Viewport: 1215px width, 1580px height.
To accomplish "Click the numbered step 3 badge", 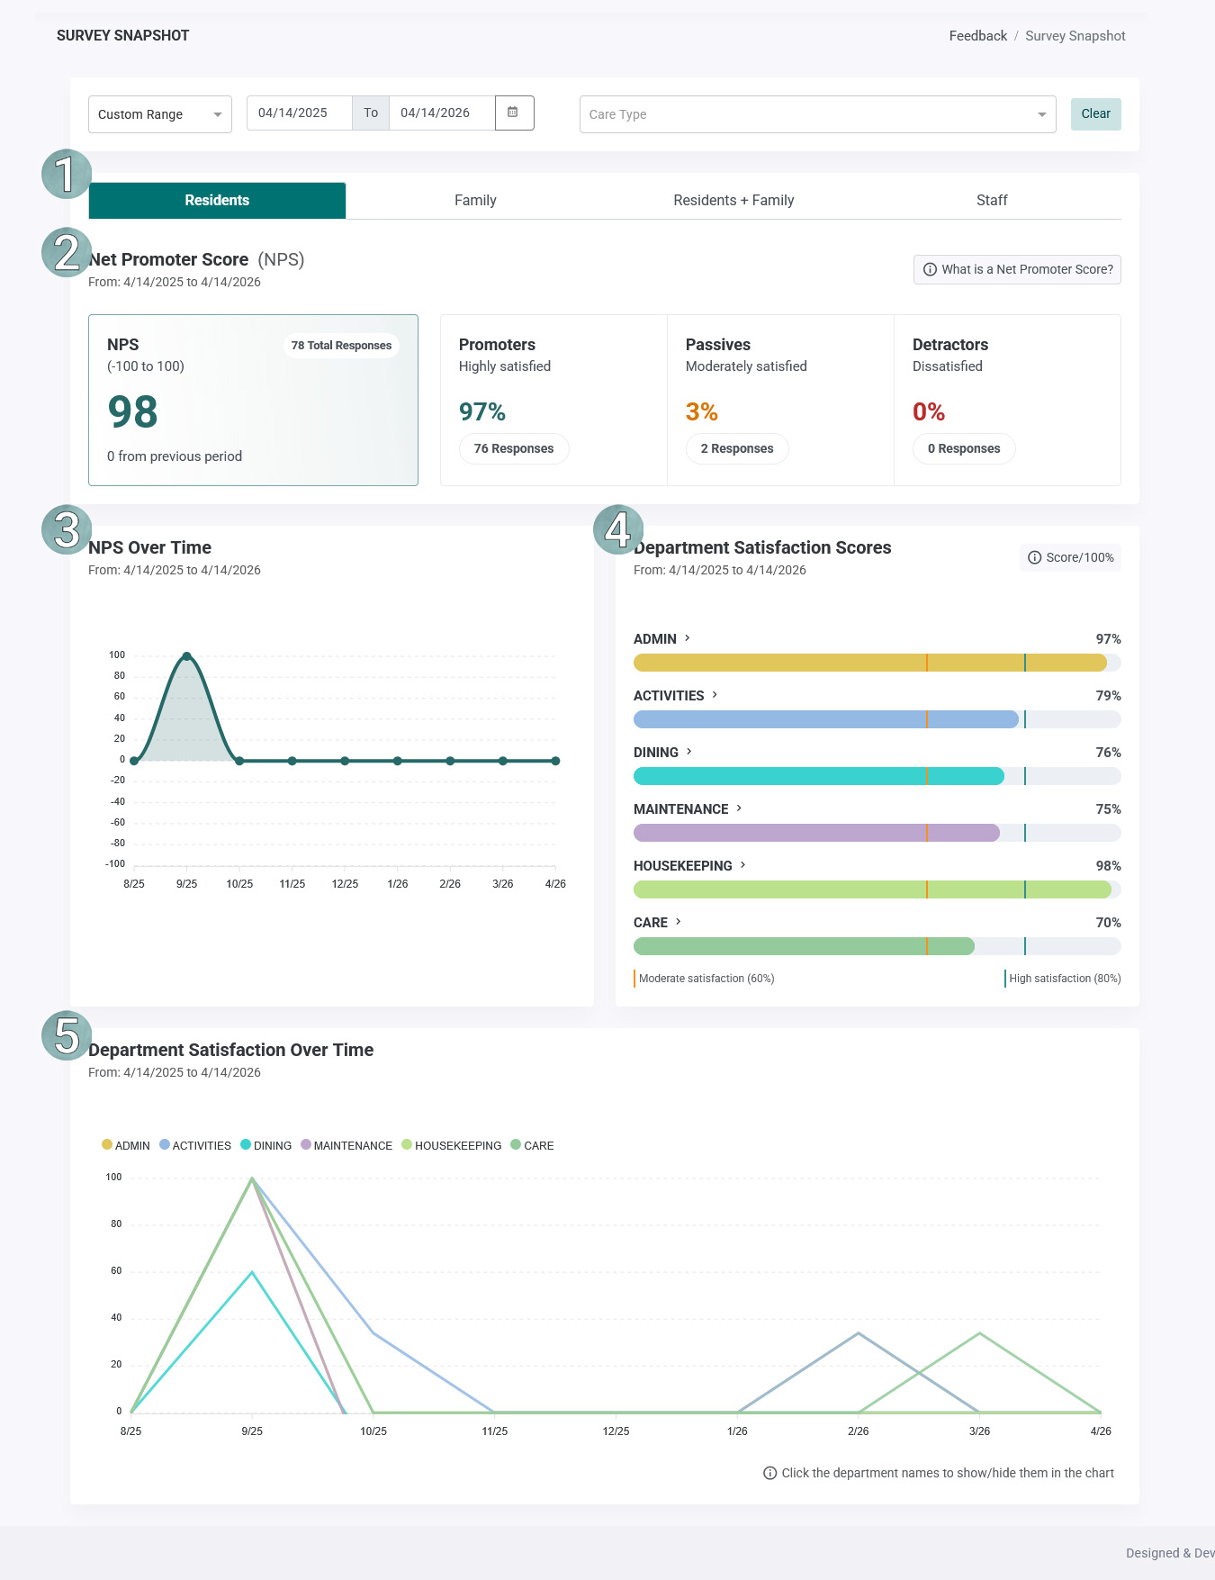I will coord(66,529).
